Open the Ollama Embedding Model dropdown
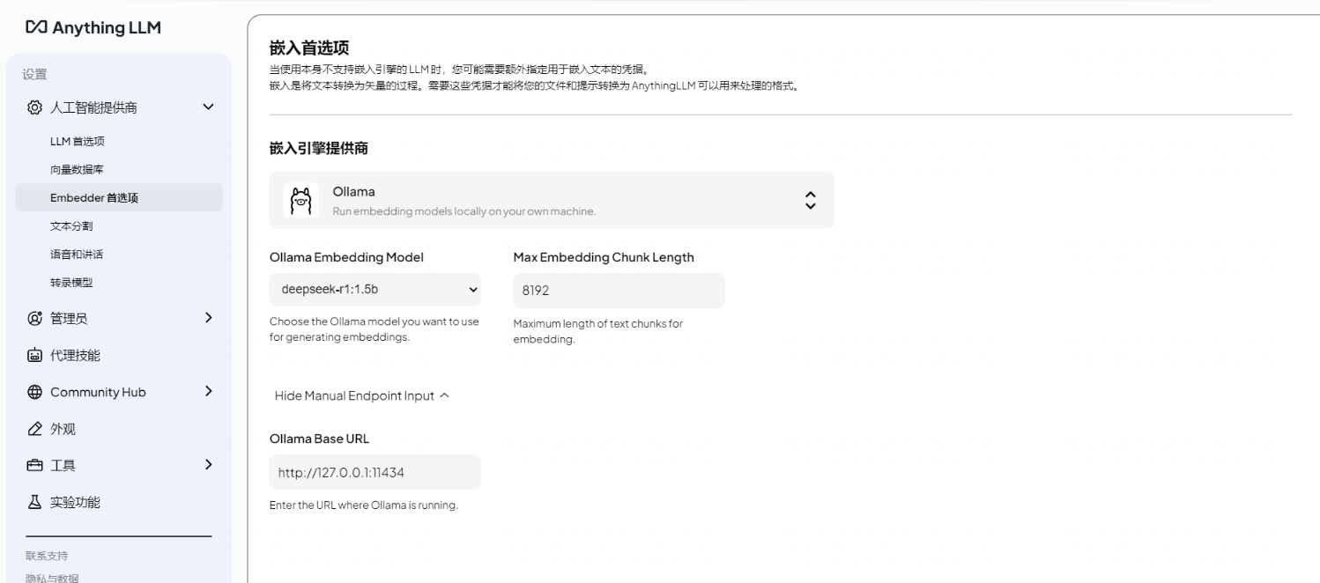 pos(375,289)
